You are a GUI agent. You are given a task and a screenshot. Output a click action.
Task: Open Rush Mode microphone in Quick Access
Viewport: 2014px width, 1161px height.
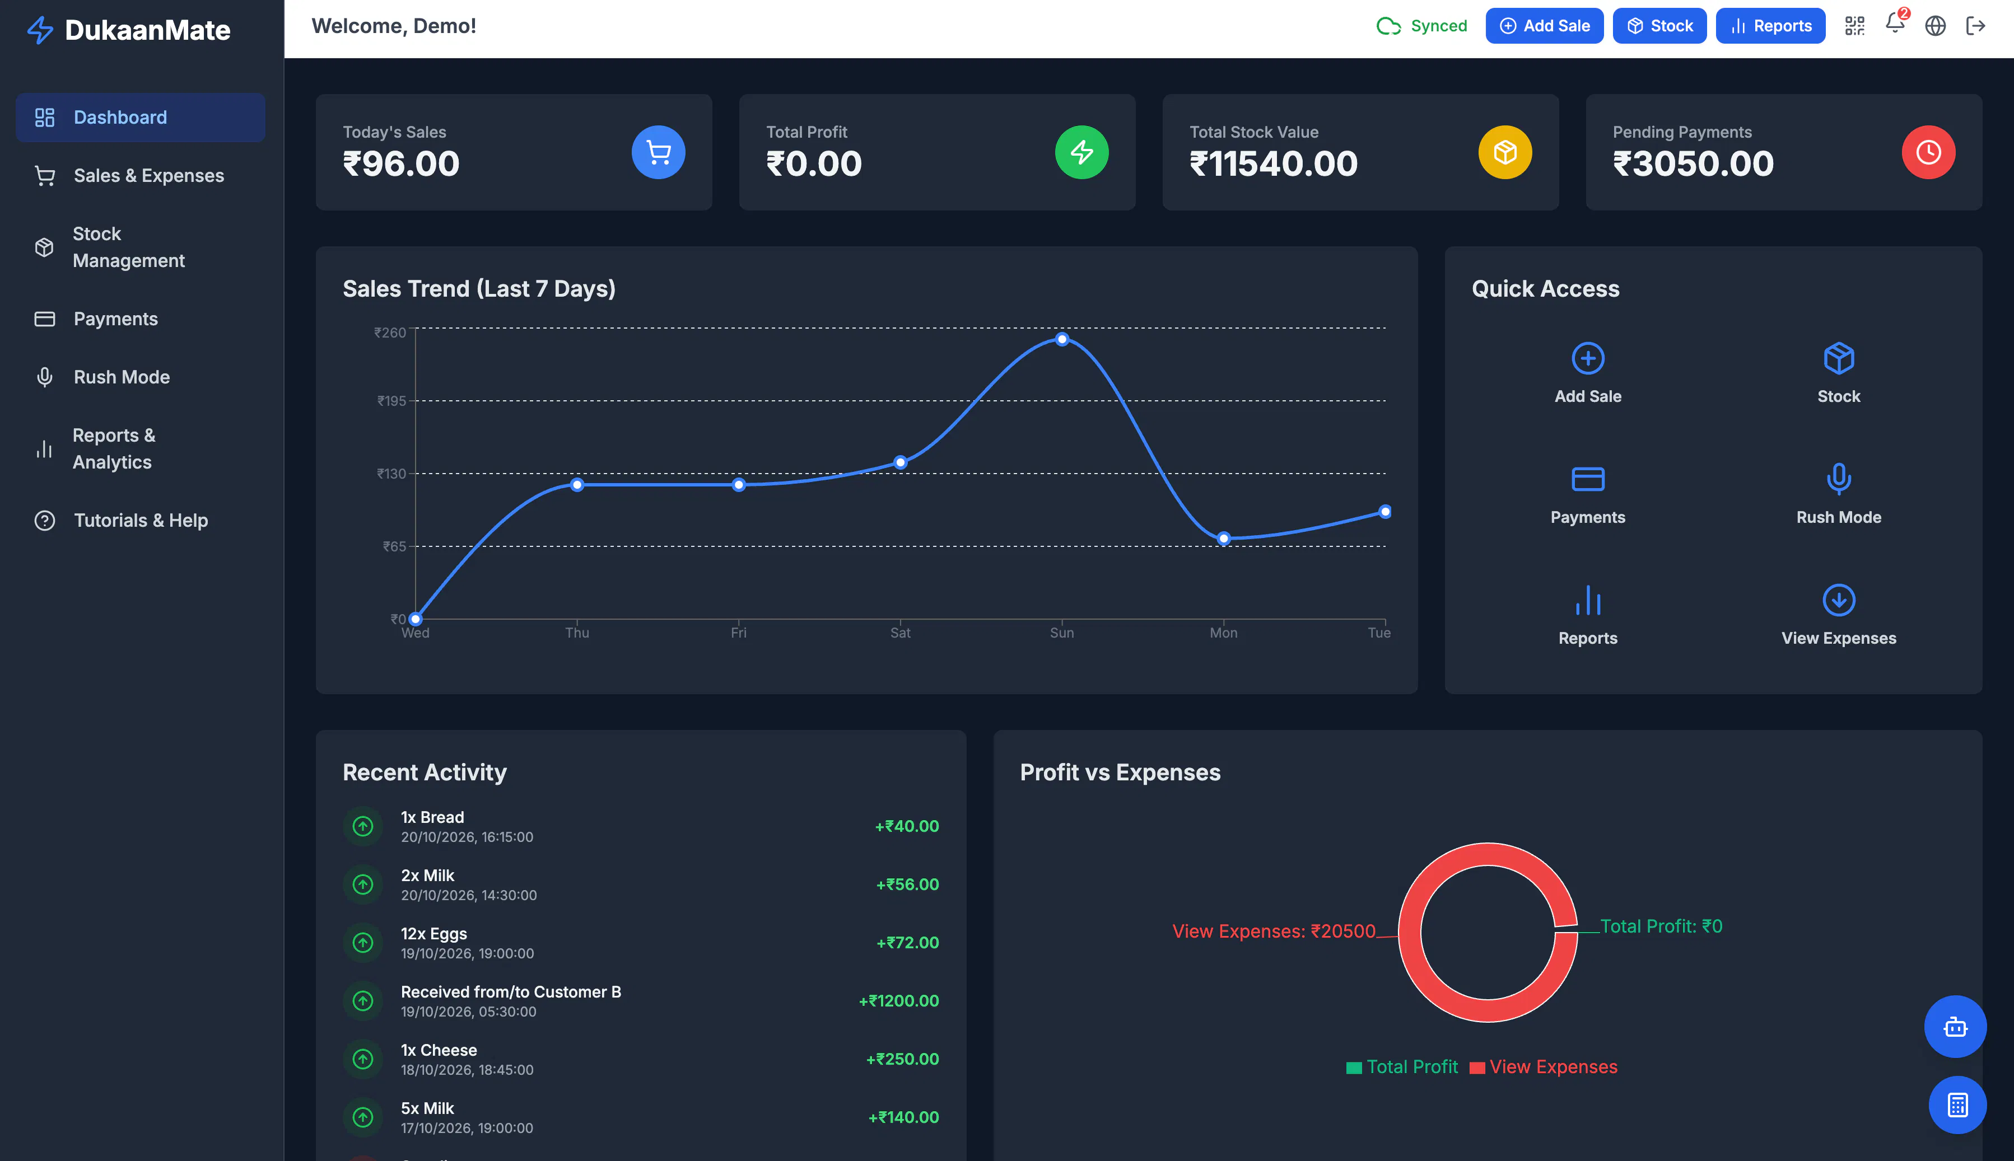pyautogui.click(x=1839, y=479)
